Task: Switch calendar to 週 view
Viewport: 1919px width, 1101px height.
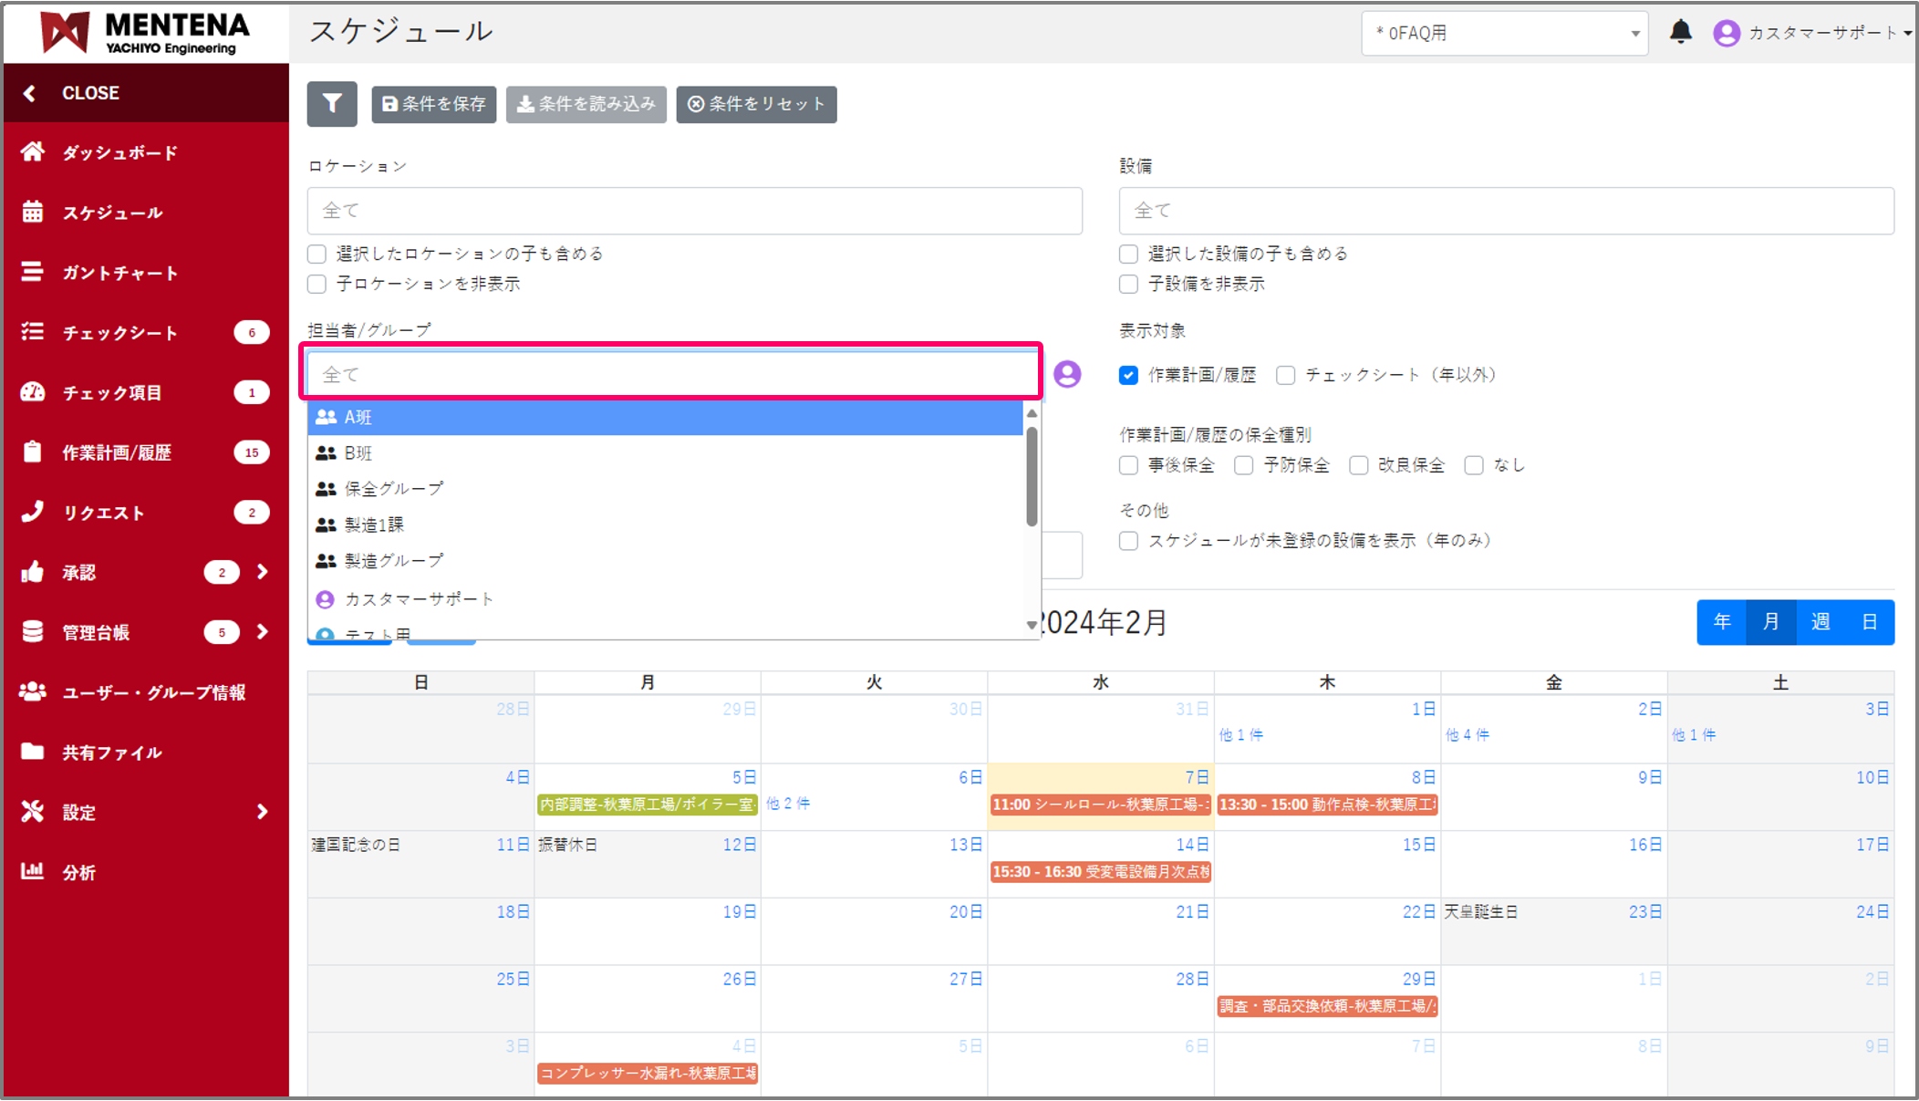Action: [x=1820, y=622]
